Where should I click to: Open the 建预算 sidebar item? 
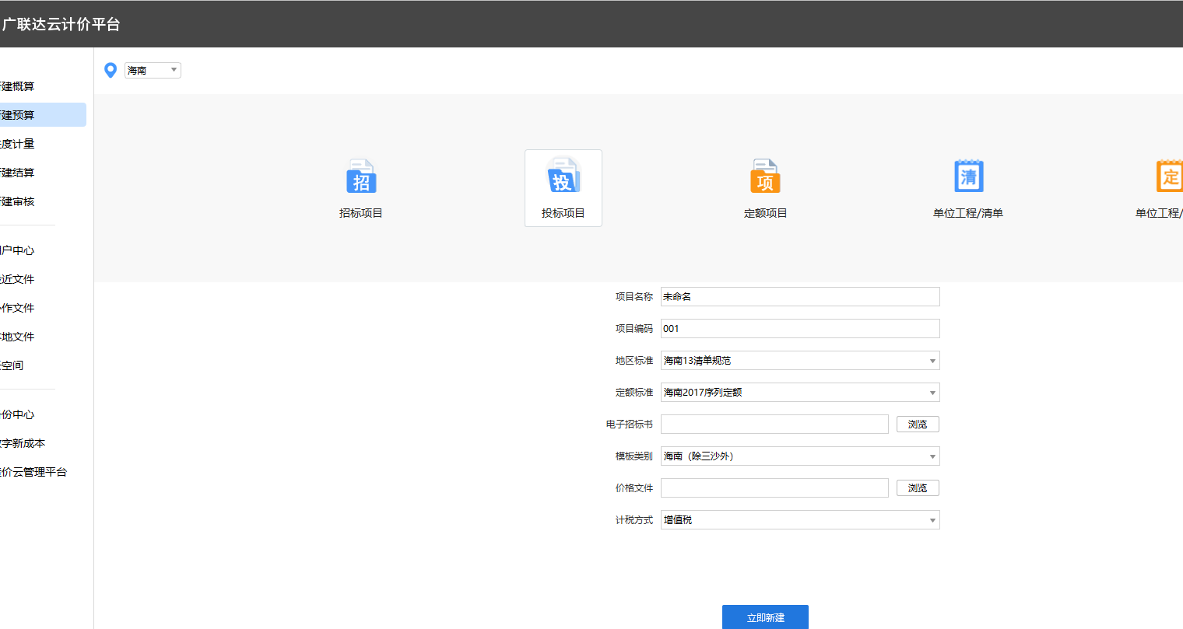(43, 115)
